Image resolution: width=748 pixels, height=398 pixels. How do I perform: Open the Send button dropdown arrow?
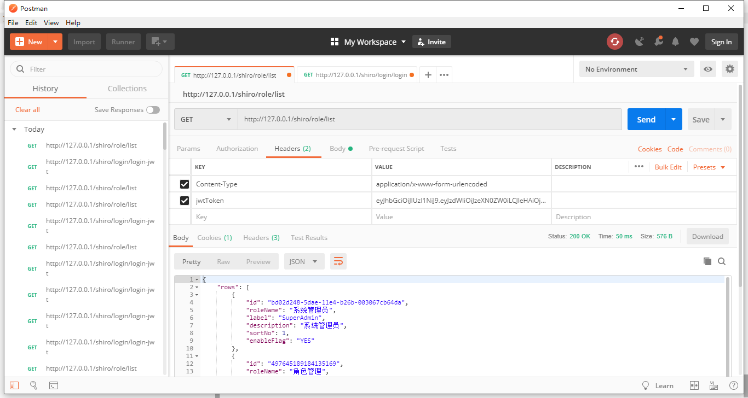(x=674, y=119)
